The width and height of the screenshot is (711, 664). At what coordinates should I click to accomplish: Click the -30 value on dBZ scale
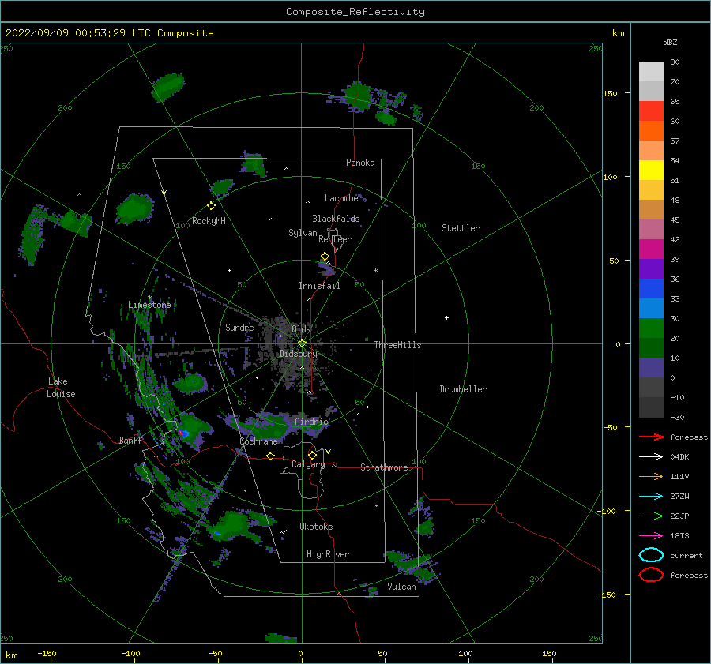coord(677,417)
